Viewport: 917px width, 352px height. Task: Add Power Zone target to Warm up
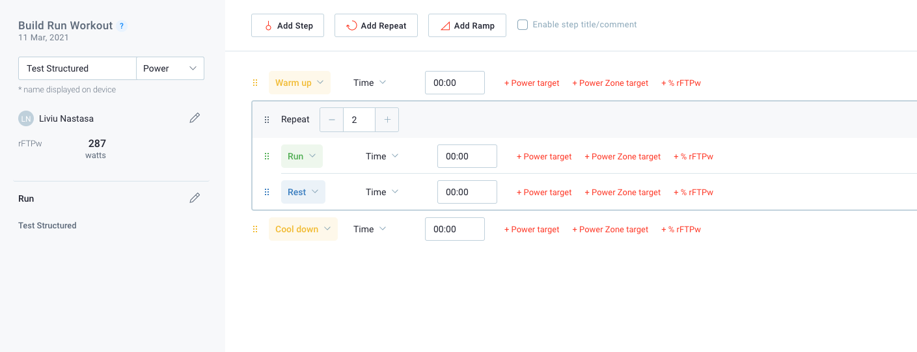[x=610, y=83]
